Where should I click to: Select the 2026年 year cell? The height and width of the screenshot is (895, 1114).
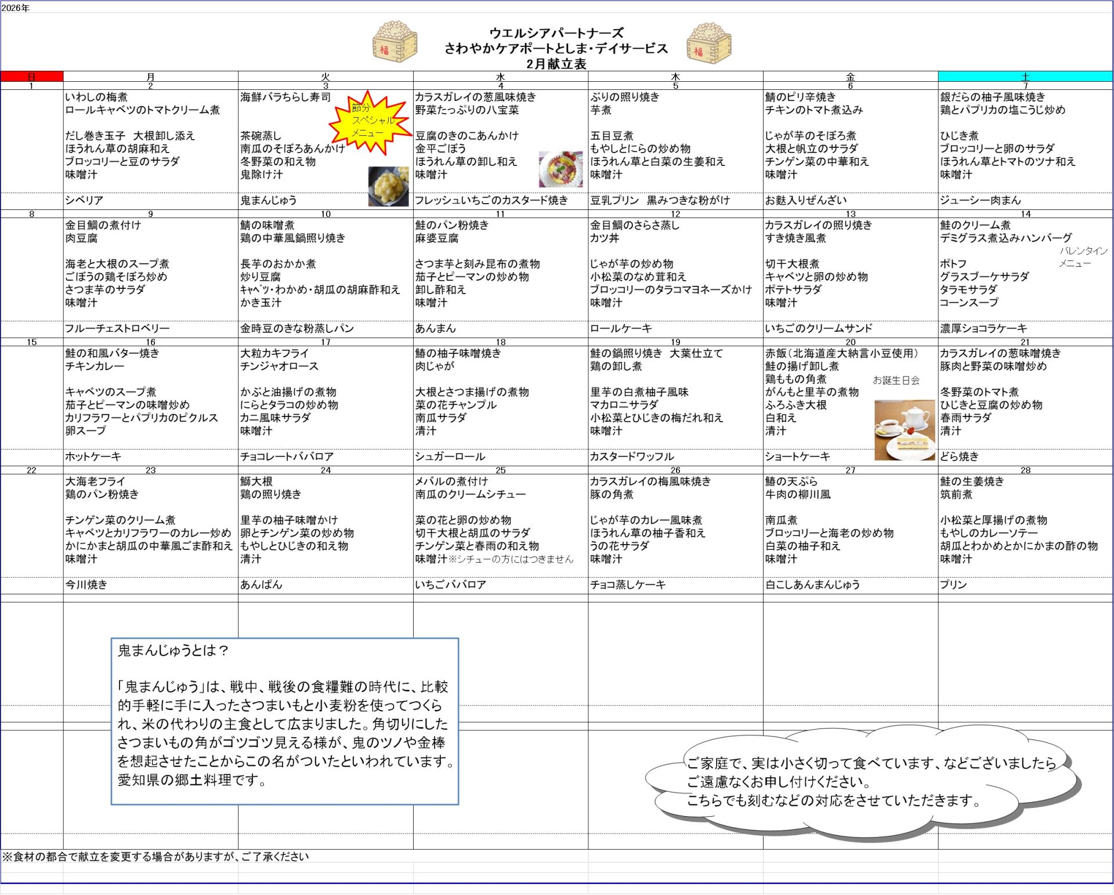(x=16, y=8)
